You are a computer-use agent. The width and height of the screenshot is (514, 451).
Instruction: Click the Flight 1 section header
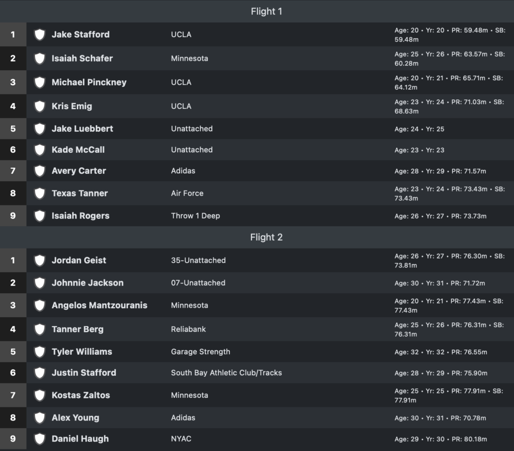tap(266, 11)
